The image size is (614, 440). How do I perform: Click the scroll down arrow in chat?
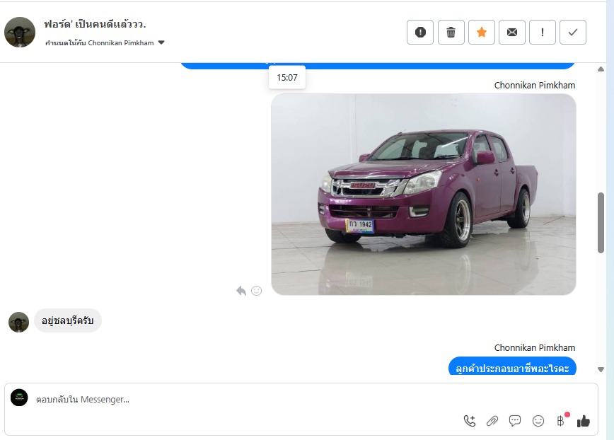tap(601, 369)
